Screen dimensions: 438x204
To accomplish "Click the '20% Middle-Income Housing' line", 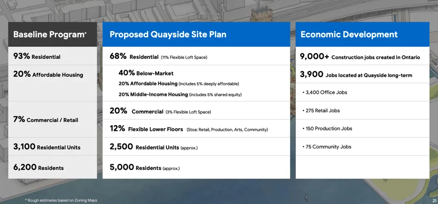I will [180, 95].
